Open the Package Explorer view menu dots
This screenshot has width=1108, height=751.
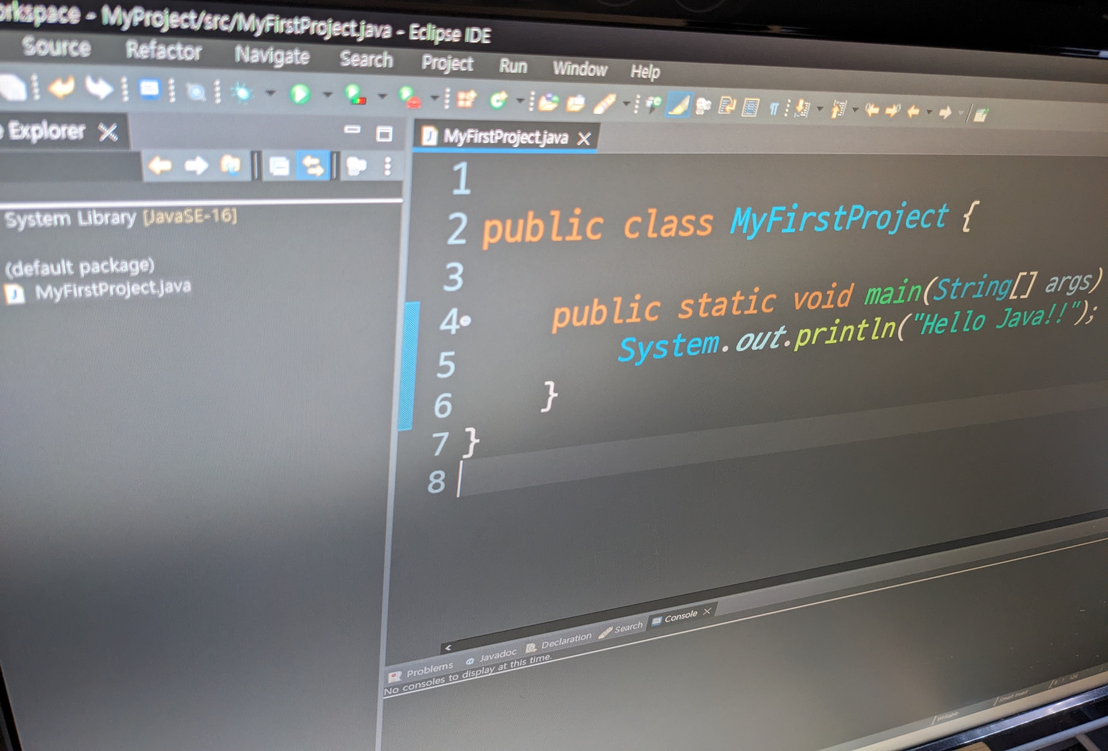pyautogui.click(x=388, y=167)
